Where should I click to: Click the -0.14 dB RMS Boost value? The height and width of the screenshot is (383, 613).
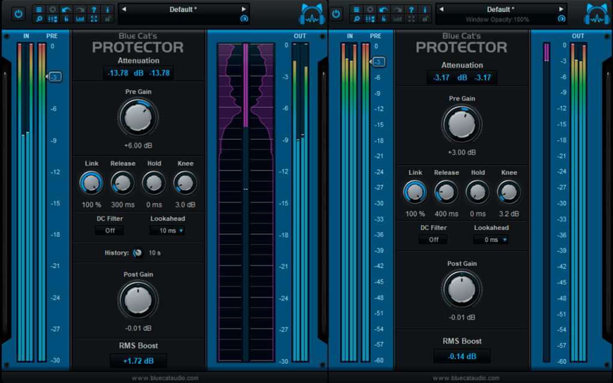[462, 356]
